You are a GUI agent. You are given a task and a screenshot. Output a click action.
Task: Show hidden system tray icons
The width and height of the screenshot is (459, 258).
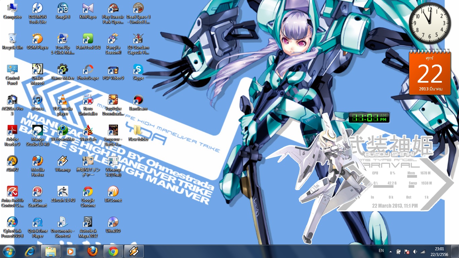tap(390, 251)
